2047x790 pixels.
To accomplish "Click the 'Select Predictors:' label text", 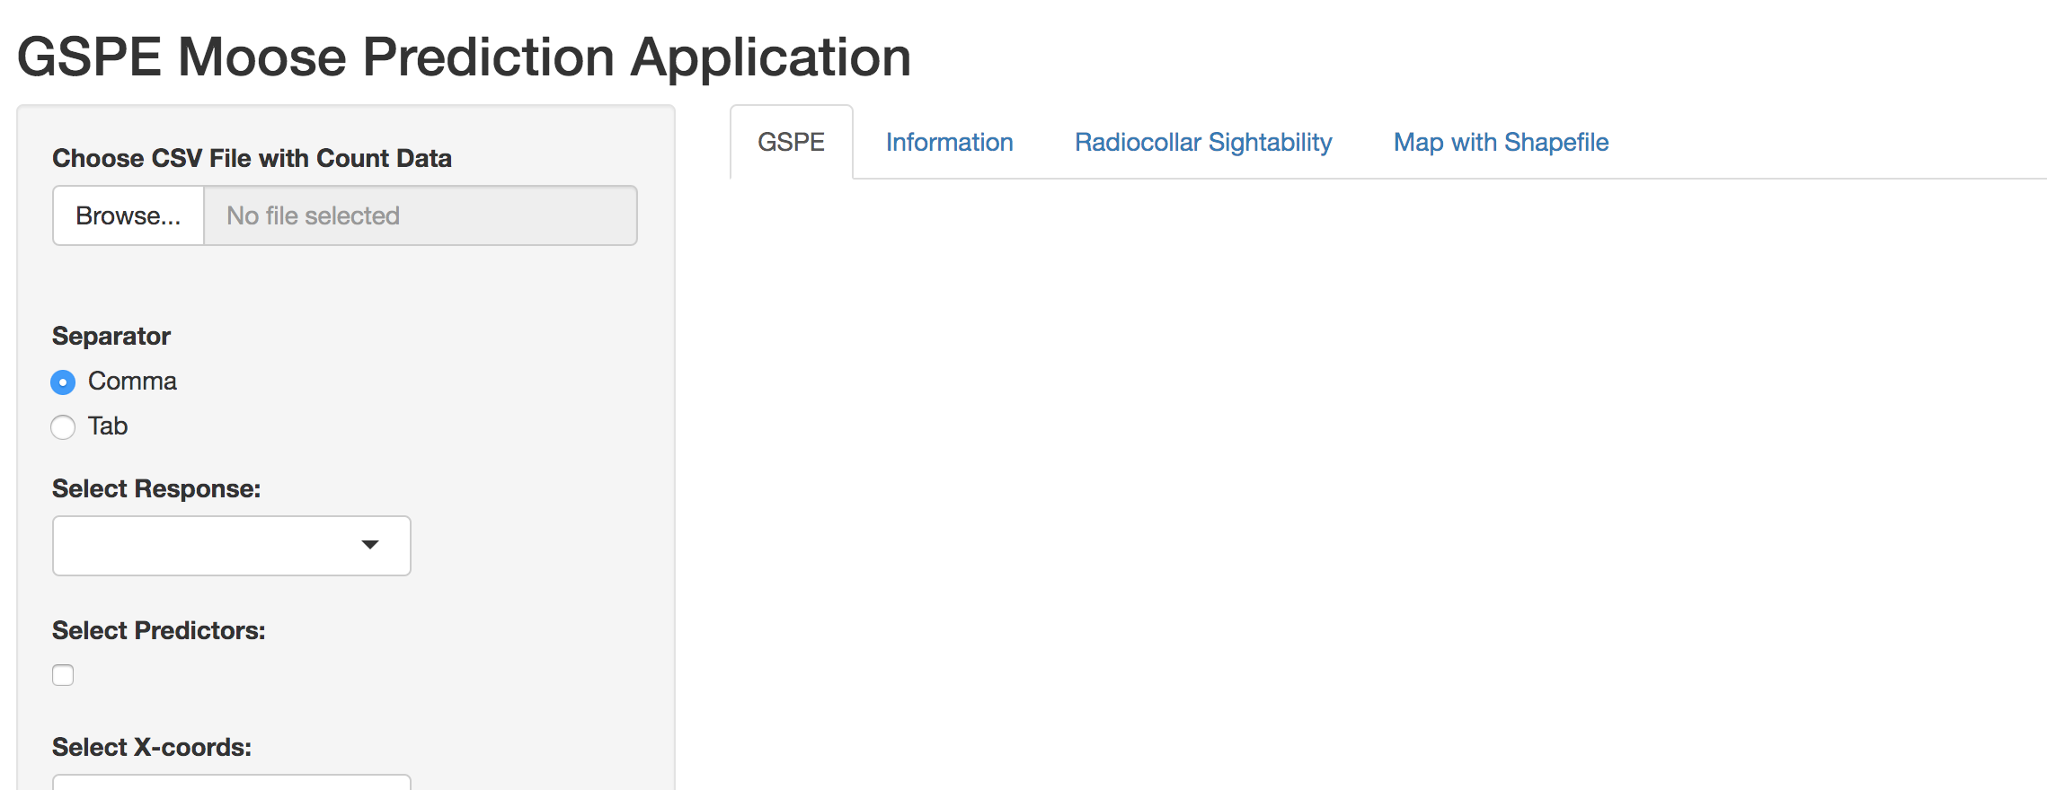I will 159,630.
